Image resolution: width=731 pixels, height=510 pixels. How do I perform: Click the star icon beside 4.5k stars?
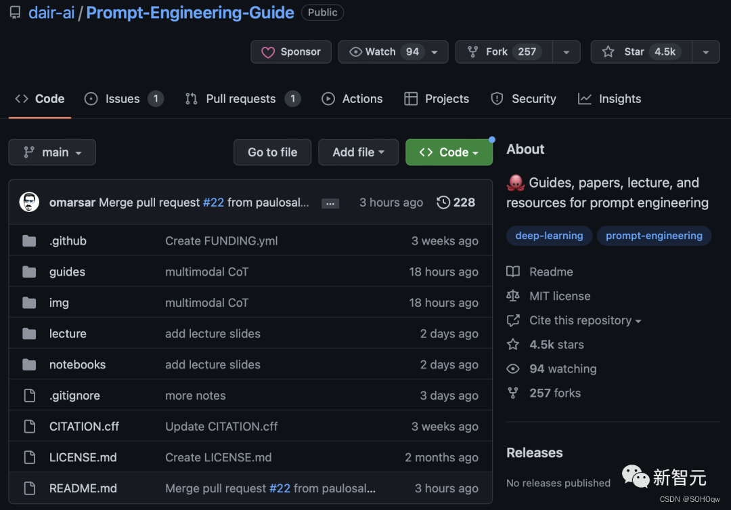tap(513, 344)
